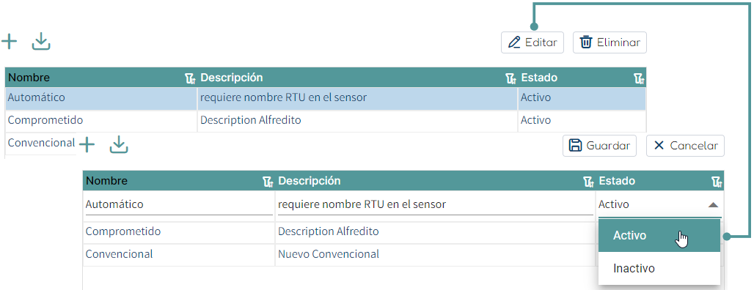Save changes with the Guardar button
The image size is (754, 290).
tap(600, 146)
